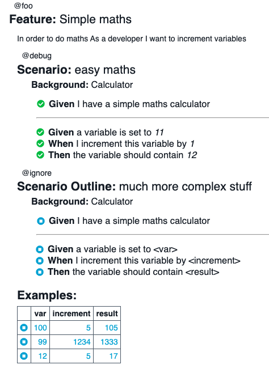Select the @debug tag
The image size is (269, 369).
(x=36, y=56)
